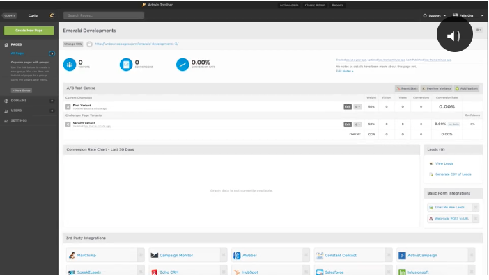This screenshot has height=280, width=489.
Task: Click the side button on the ActiveCampaign row
Action: (x=471, y=255)
